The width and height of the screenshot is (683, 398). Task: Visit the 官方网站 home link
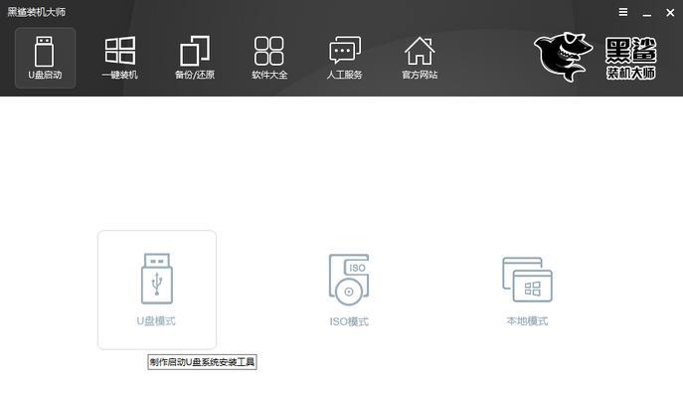click(420, 58)
